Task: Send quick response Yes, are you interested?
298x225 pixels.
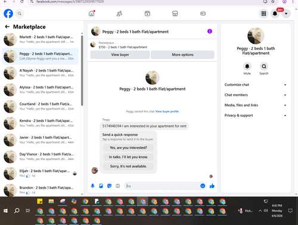Action: 128,148
